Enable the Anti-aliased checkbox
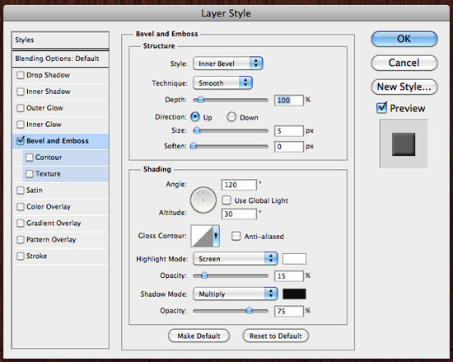This screenshot has height=362, width=453. [236, 236]
